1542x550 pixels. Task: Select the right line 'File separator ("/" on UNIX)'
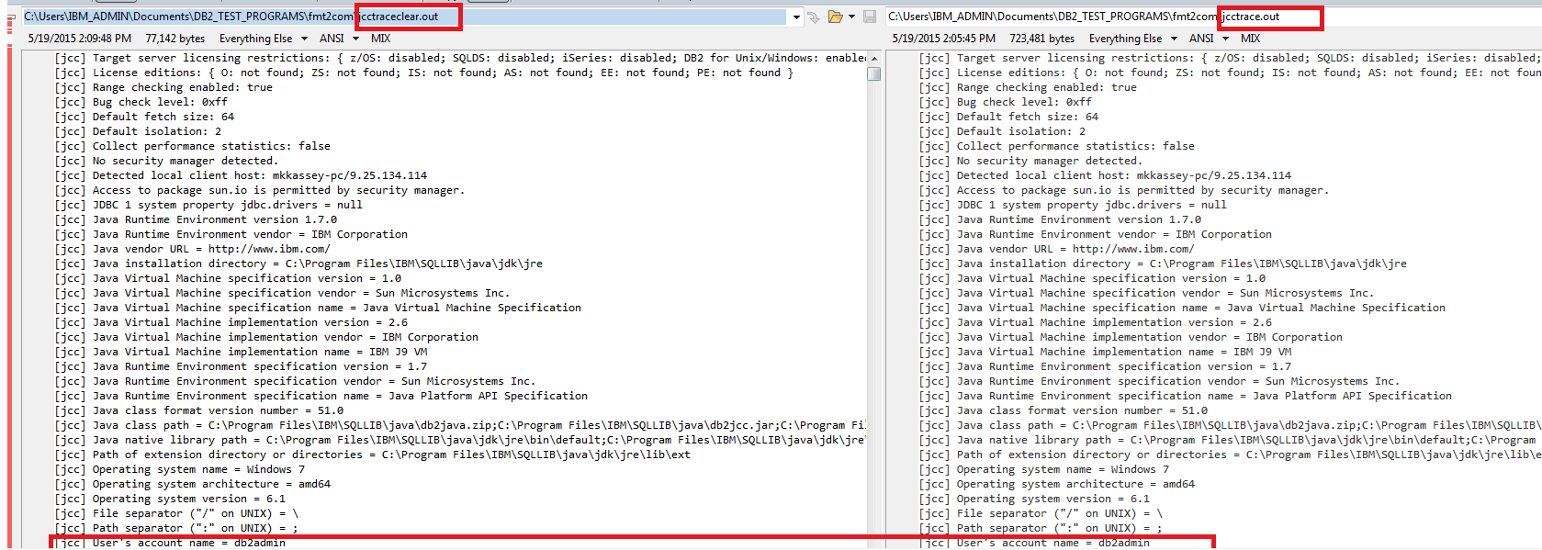click(x=1041, y=513)
